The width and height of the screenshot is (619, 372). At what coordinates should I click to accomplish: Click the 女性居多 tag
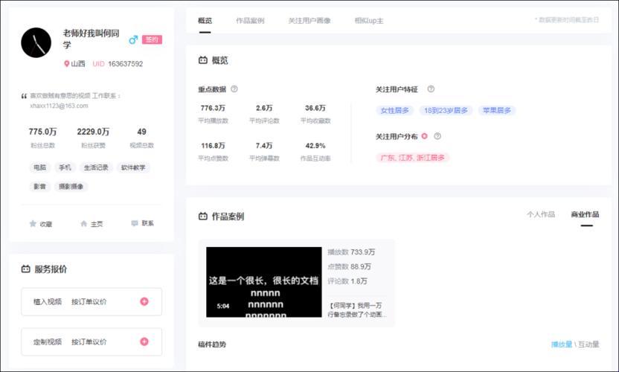(x=395, y=110)
